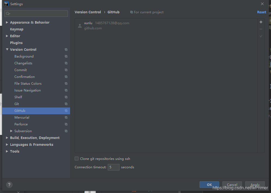Select Background under Version Control
The width and height of the screenshot is (271, 193).
pyautogui.click(x=24, y=56)
